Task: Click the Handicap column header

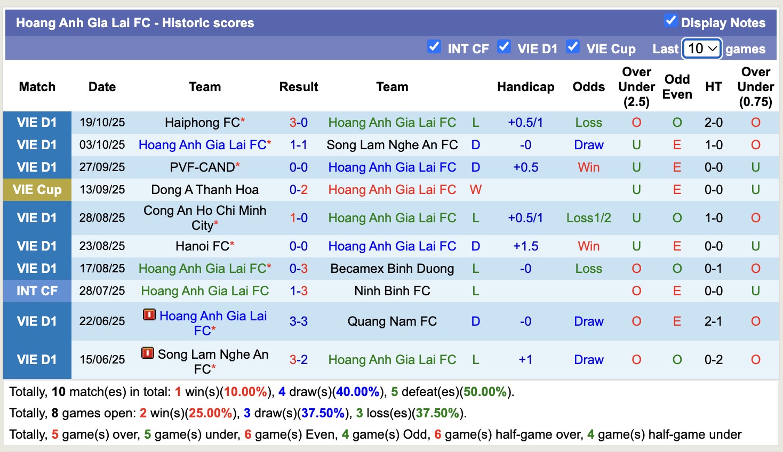Action: coord(525,86)
